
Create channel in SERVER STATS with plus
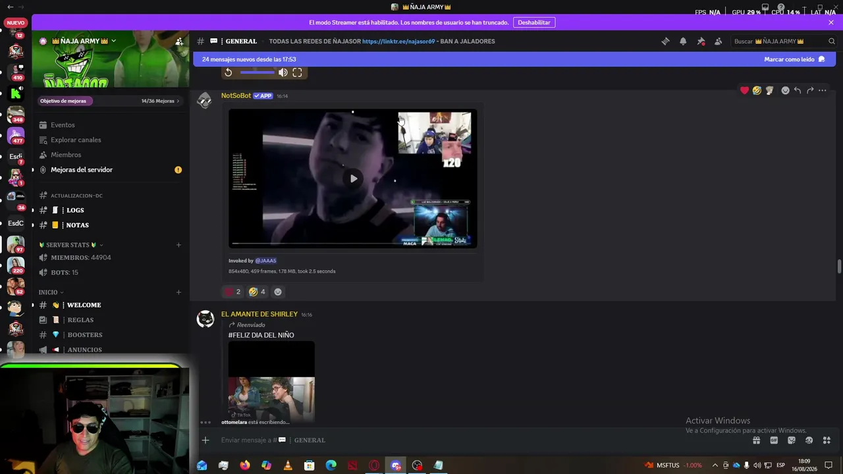pos(178,245)
